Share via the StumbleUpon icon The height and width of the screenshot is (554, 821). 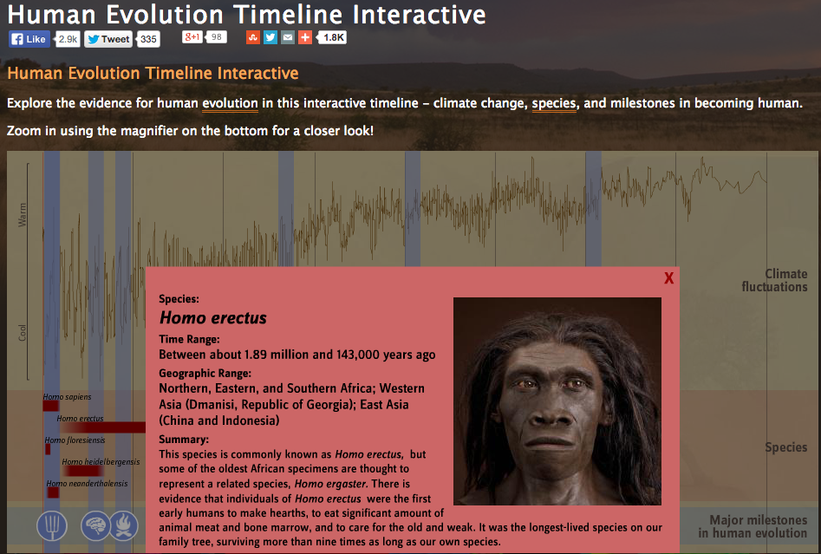(253, 37)
